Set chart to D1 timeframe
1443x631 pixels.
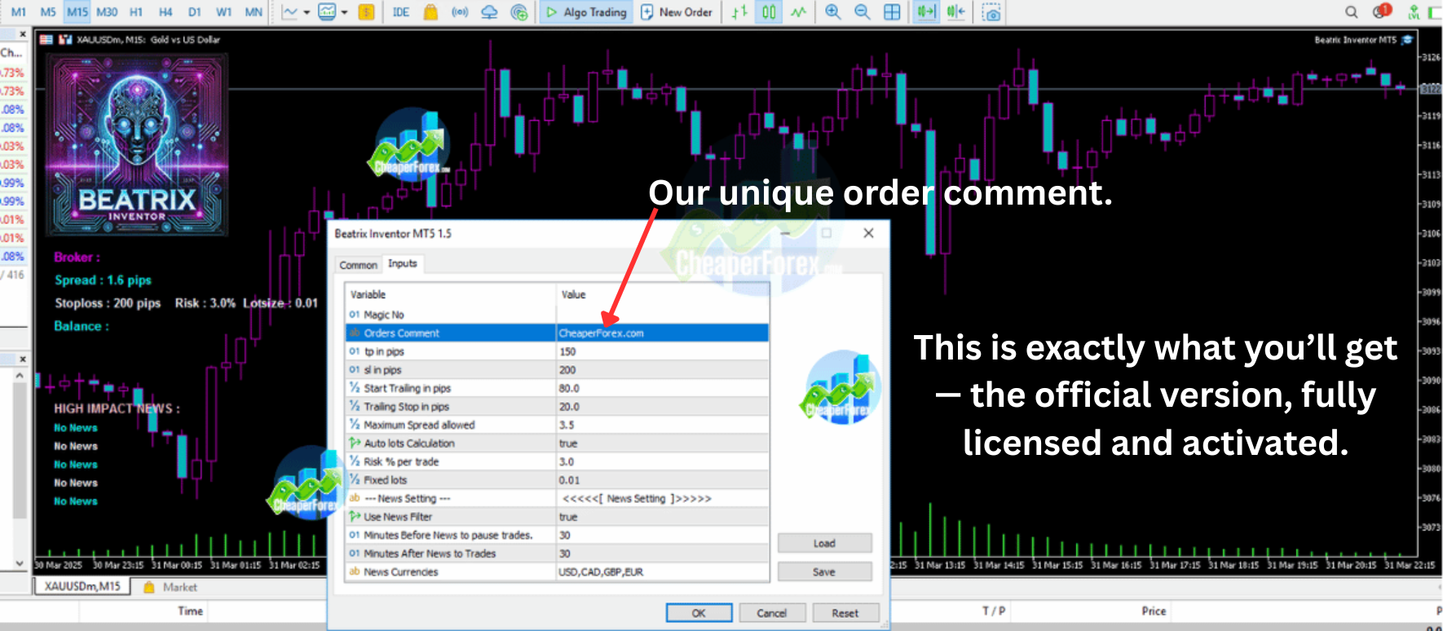195,12
